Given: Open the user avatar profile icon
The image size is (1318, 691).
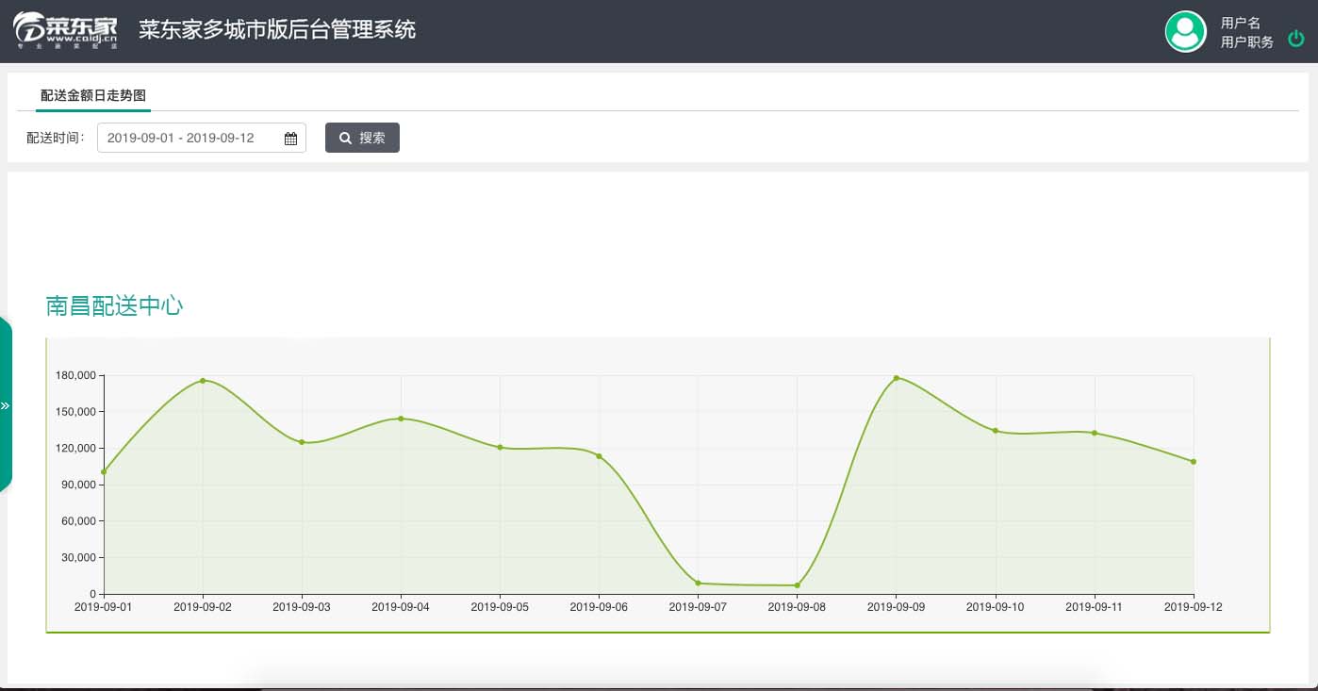Looking at the screenshot, I should click(x=1185, y=32).
